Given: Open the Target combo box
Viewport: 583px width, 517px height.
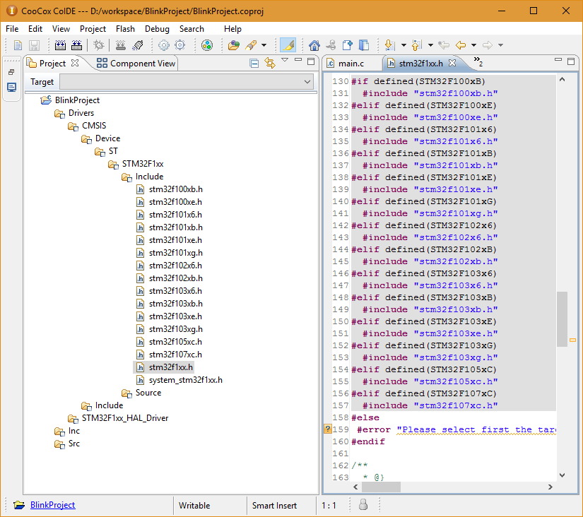Looking at the screenshot, I should 187,82.
